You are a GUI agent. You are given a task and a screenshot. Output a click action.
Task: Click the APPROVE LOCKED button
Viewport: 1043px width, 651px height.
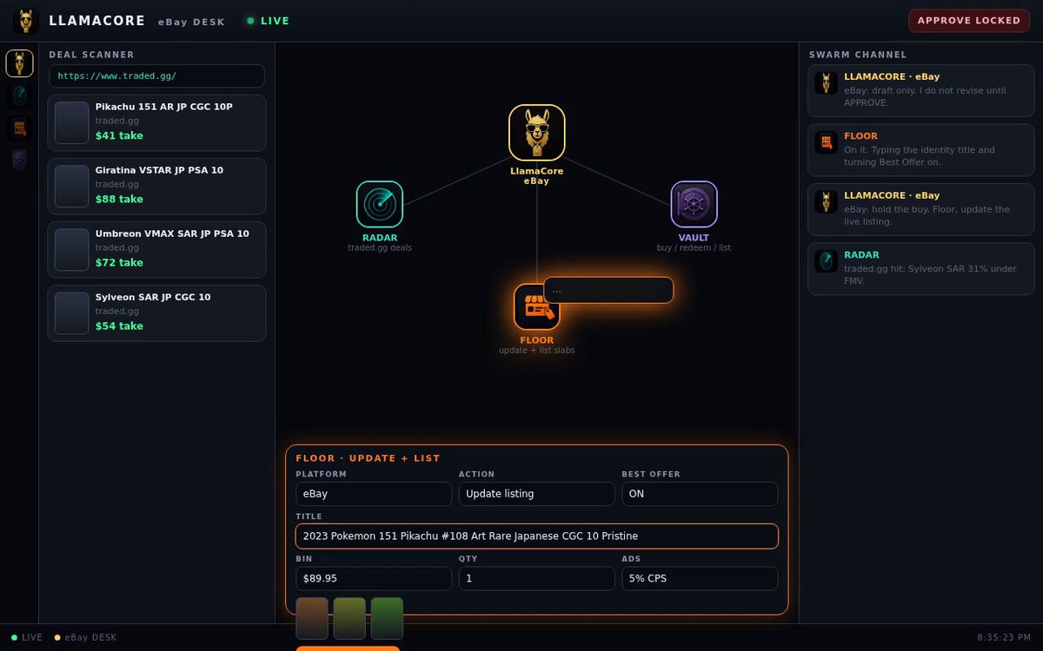[968, 21]
